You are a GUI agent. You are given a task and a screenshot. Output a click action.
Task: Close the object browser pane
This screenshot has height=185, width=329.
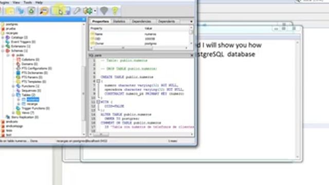pyautogui.click(x=83, y=20)
